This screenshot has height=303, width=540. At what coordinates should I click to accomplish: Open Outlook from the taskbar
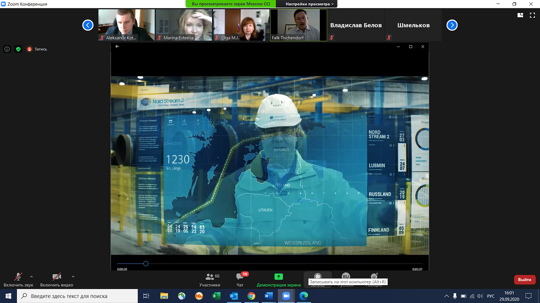point(234,296)
